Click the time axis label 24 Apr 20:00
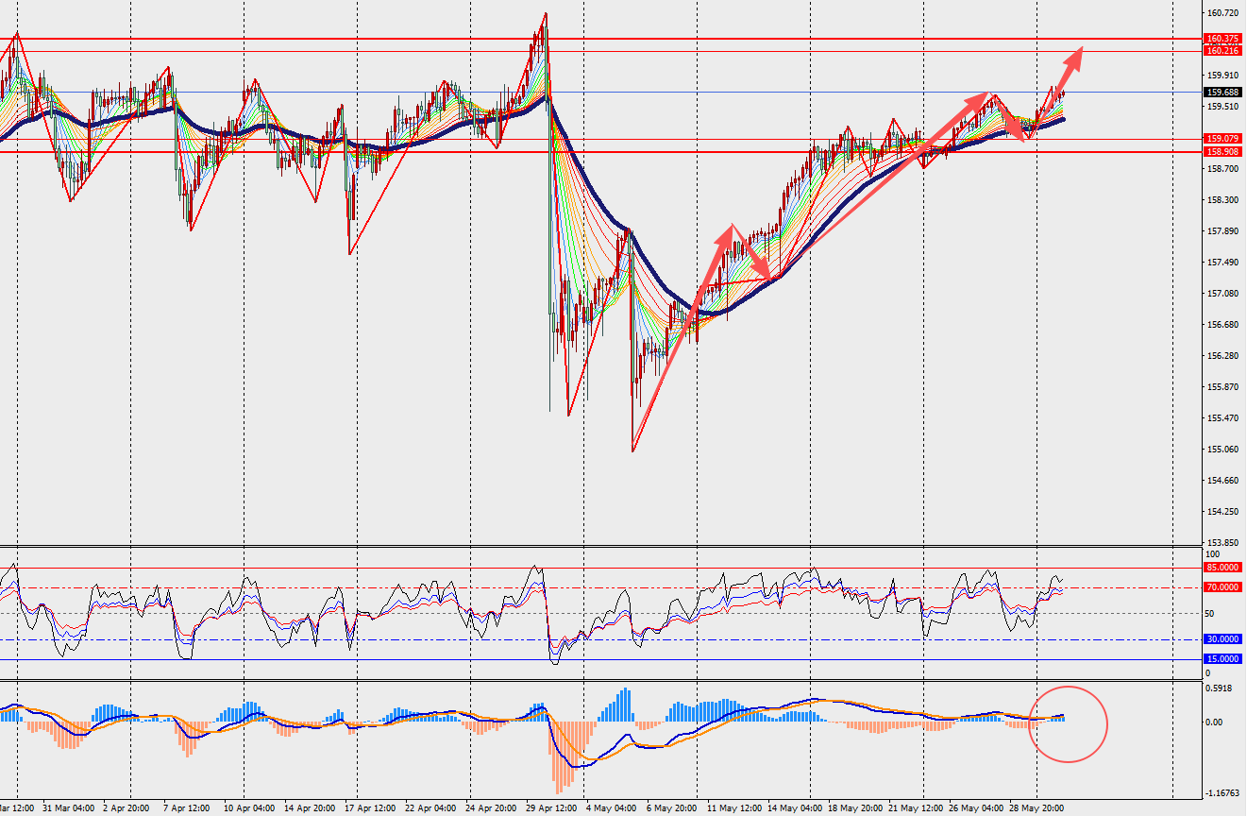Viewport: 1247px width, 816px height. coord(491,809)
